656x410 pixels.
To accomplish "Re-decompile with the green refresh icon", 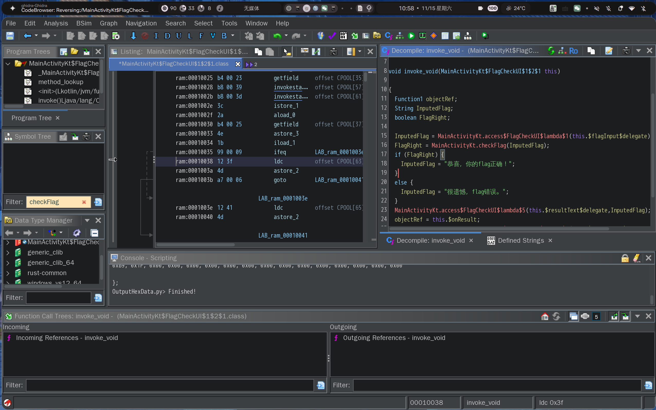I will tap(551, 51).
